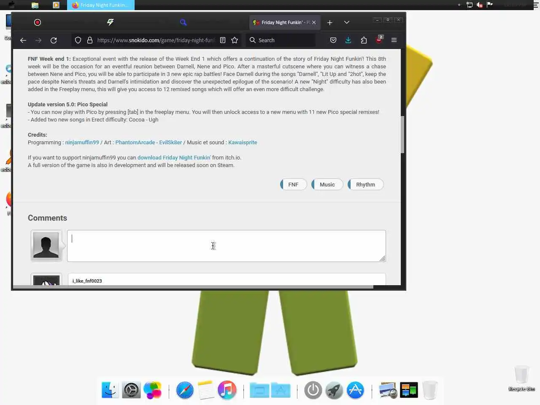
Task: Open the ninjamuffin99 credits link
Action: click(x=82, y=143)
